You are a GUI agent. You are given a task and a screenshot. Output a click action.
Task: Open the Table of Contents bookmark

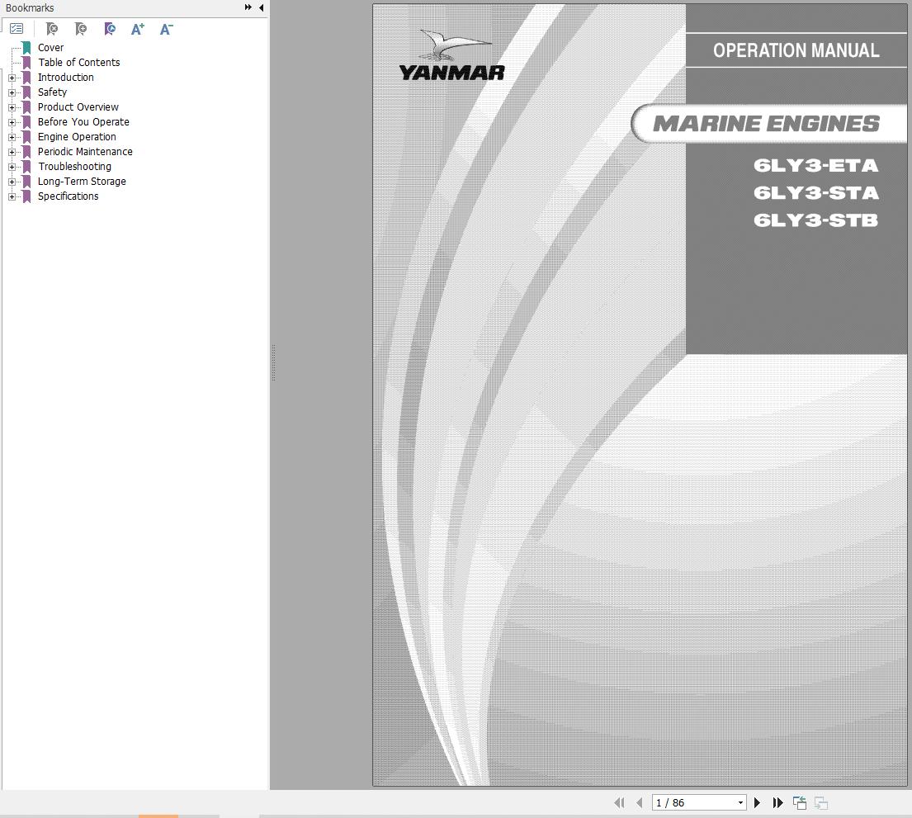78,62
